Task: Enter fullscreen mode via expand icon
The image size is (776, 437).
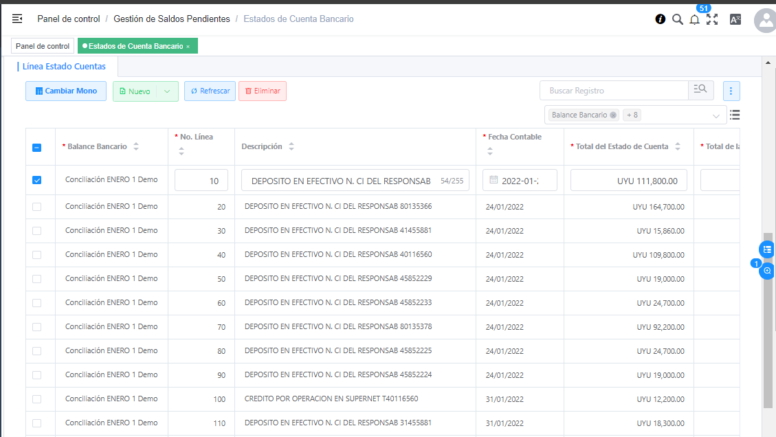Action: (712, 19)
